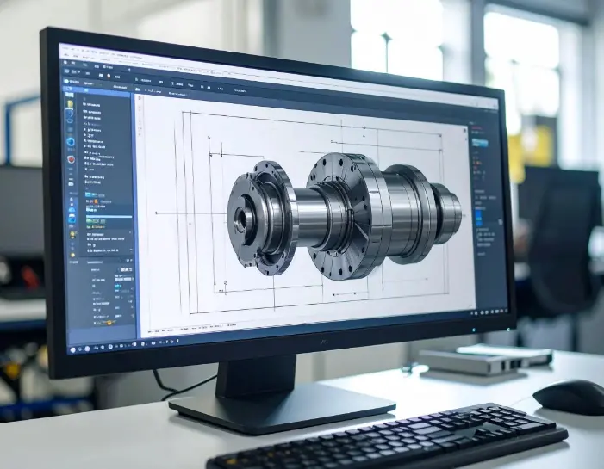Click the 3D coupling model in the viewport
This screenshot has width=604, height=469.
coord(343,216)
